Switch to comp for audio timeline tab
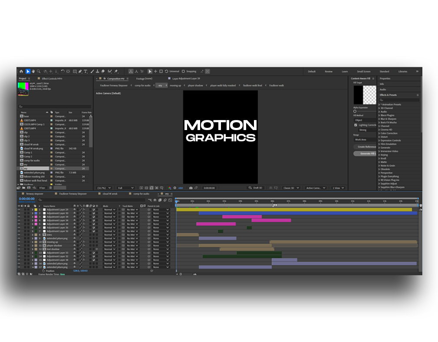 point(141,194)
